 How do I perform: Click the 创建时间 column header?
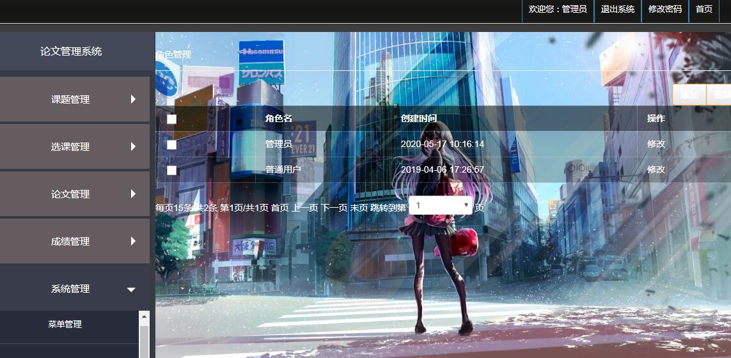point(419,118)
